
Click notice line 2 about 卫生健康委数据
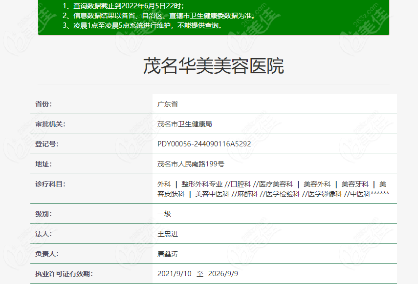pyautogui.click(x=159, y=16)
